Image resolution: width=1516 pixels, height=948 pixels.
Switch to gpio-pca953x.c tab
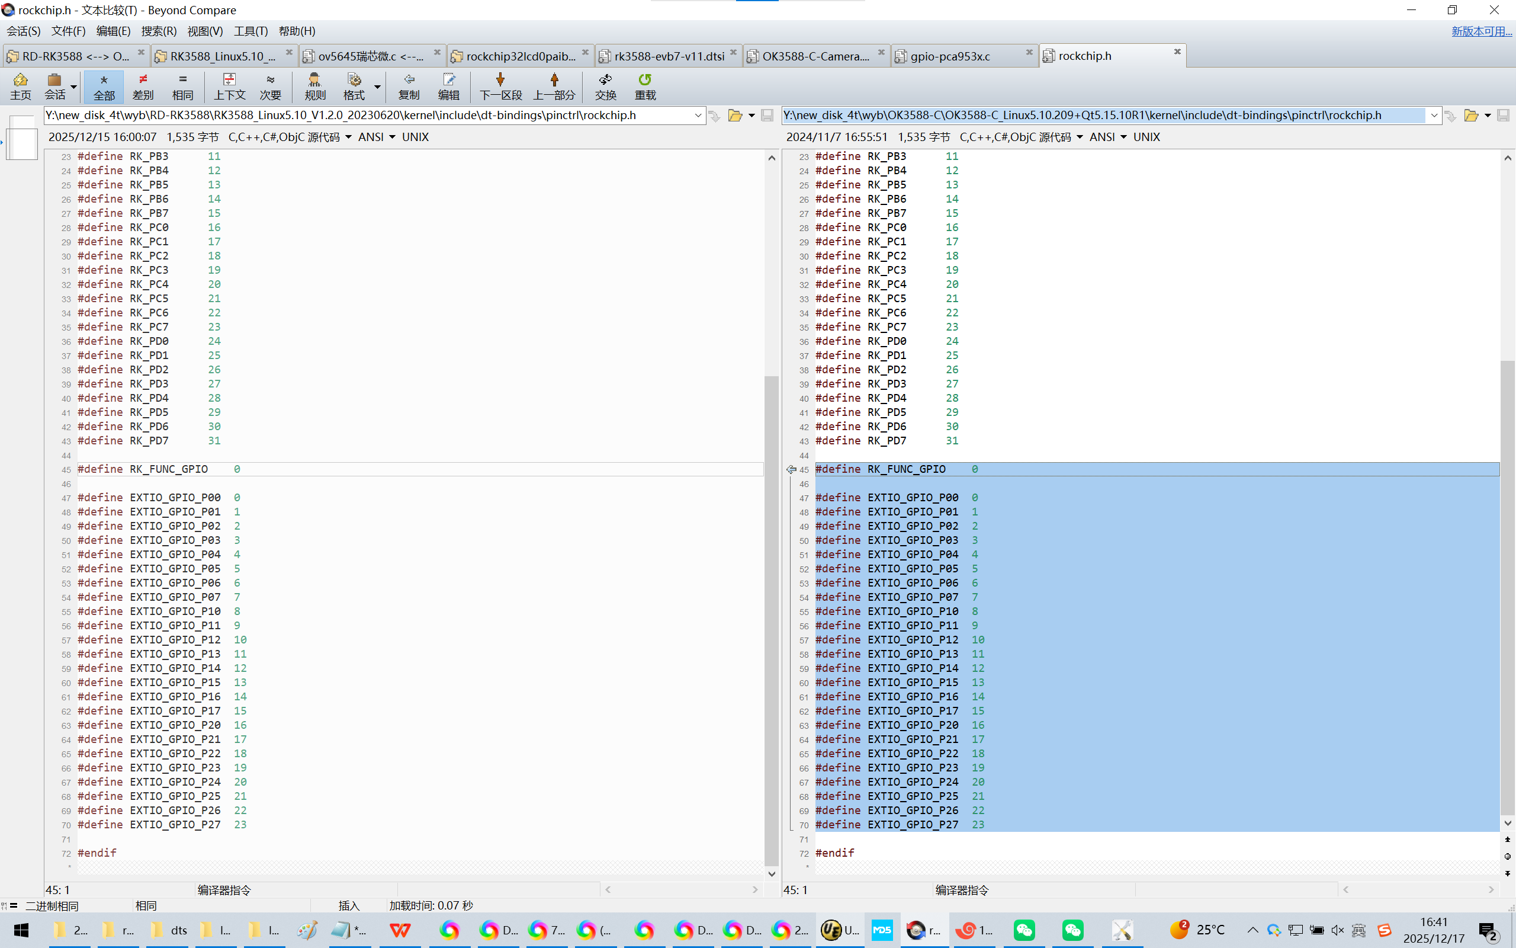tap(950, 56)
